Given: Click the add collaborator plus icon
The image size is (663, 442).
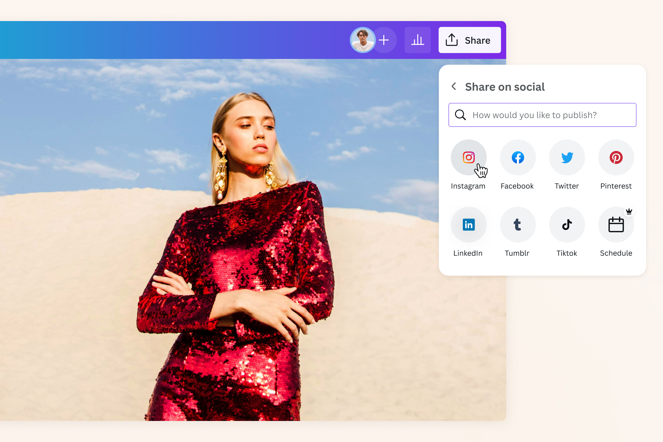Looking at the screenshot, I should (384, 40).
